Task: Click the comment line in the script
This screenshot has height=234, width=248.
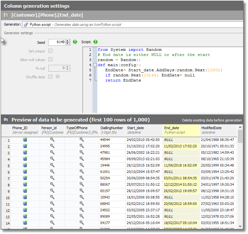Action: [x=154, y=55]
